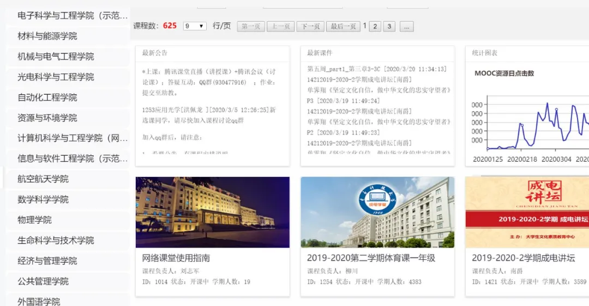Open 机械与电气工程学院 list entry
The width and height of the screenshot is (589, 306).
[x=68, y=57]
